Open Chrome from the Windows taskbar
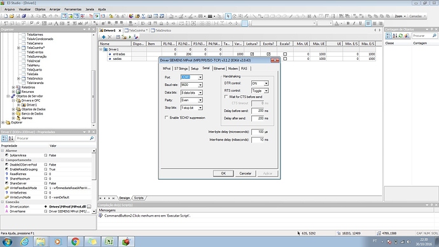This screenshot has width=439, height=247. click(x=75, y=241)
